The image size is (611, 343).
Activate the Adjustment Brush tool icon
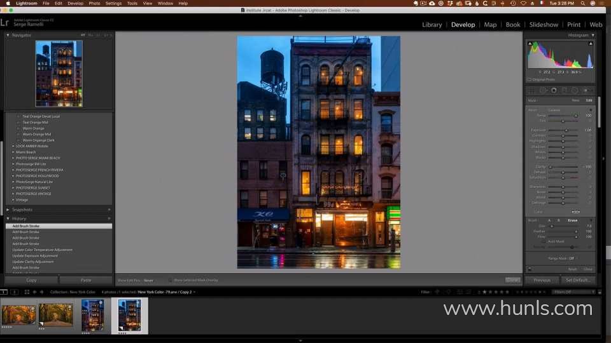click(x=585, y=90)
